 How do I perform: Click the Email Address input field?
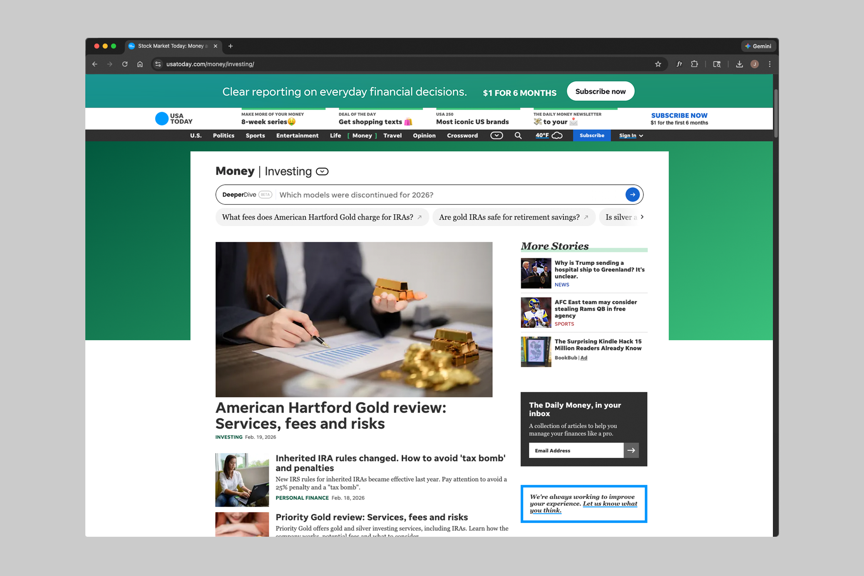pyautogui.click(x=576, y=450)
